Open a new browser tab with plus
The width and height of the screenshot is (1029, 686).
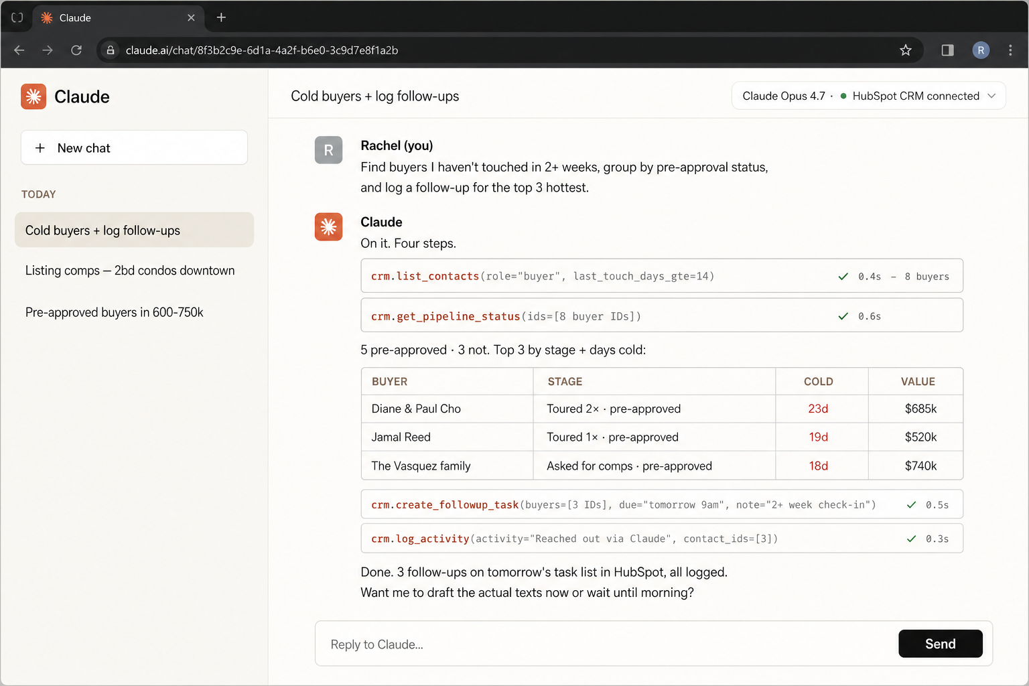point(221,17)
